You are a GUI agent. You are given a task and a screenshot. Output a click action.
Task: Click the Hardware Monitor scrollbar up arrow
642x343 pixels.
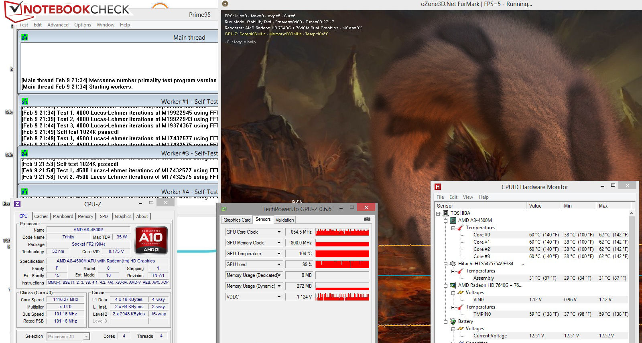tap(632, 213)
